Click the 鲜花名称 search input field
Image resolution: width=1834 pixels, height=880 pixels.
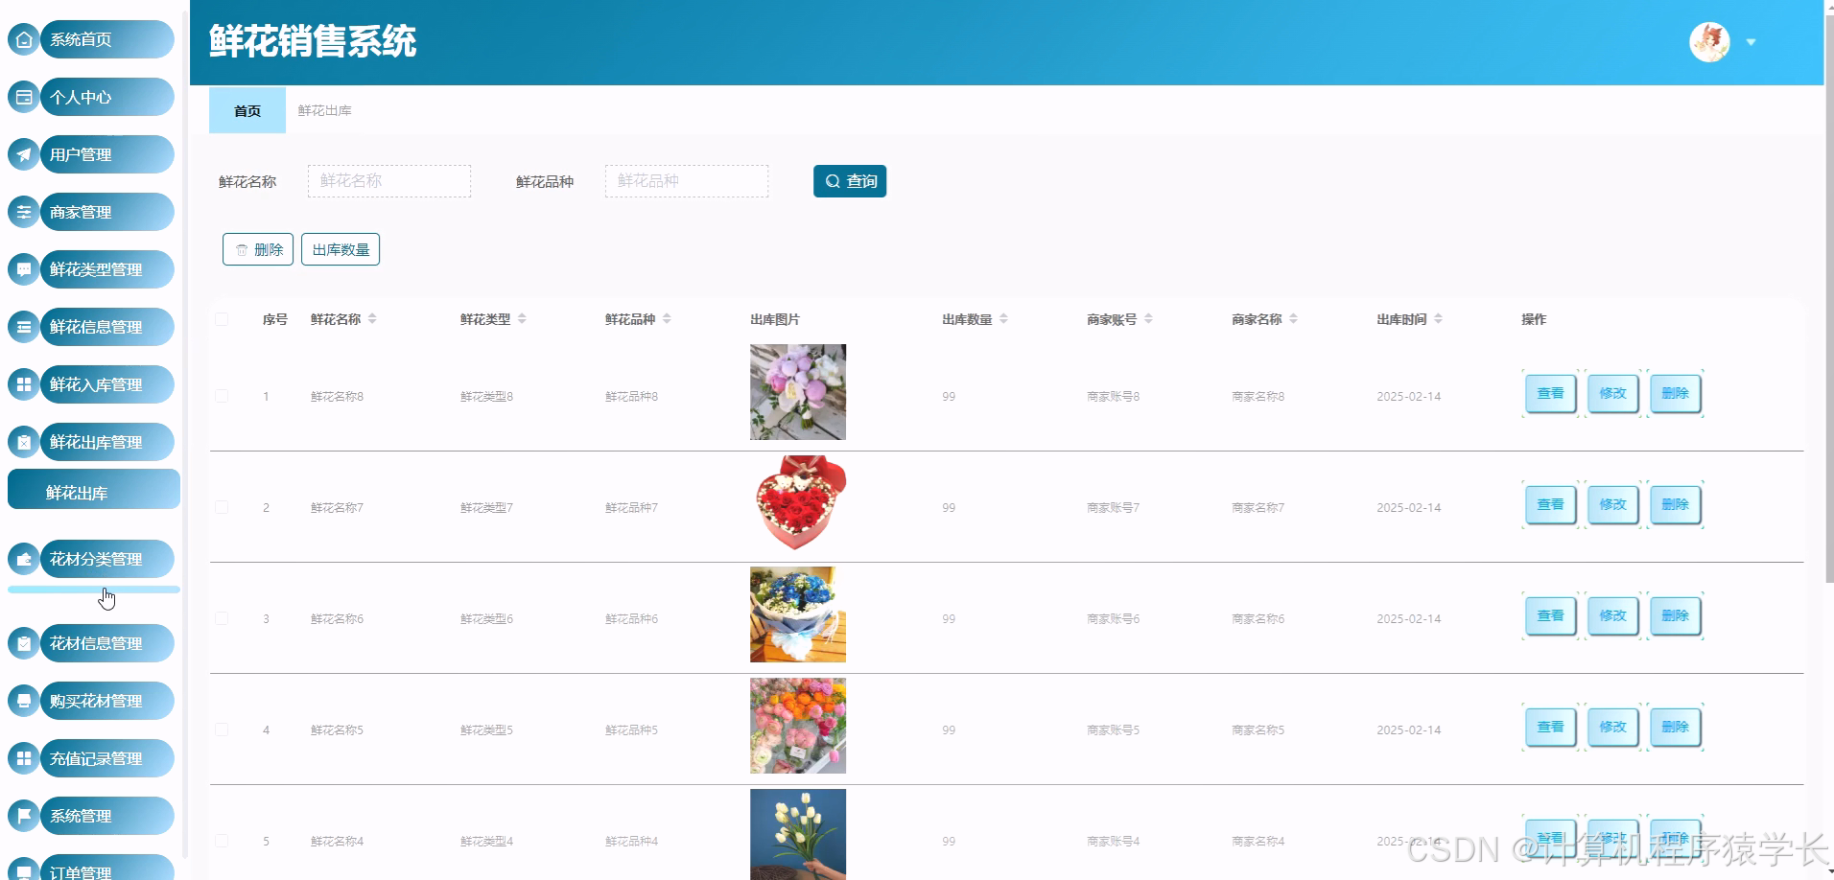pos(388,180)
